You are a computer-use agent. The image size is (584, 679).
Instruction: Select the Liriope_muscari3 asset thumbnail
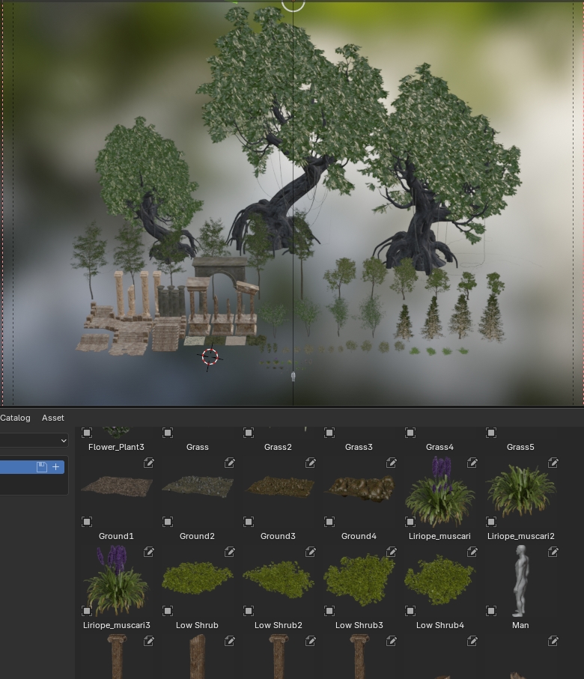(x=116, y=581)
